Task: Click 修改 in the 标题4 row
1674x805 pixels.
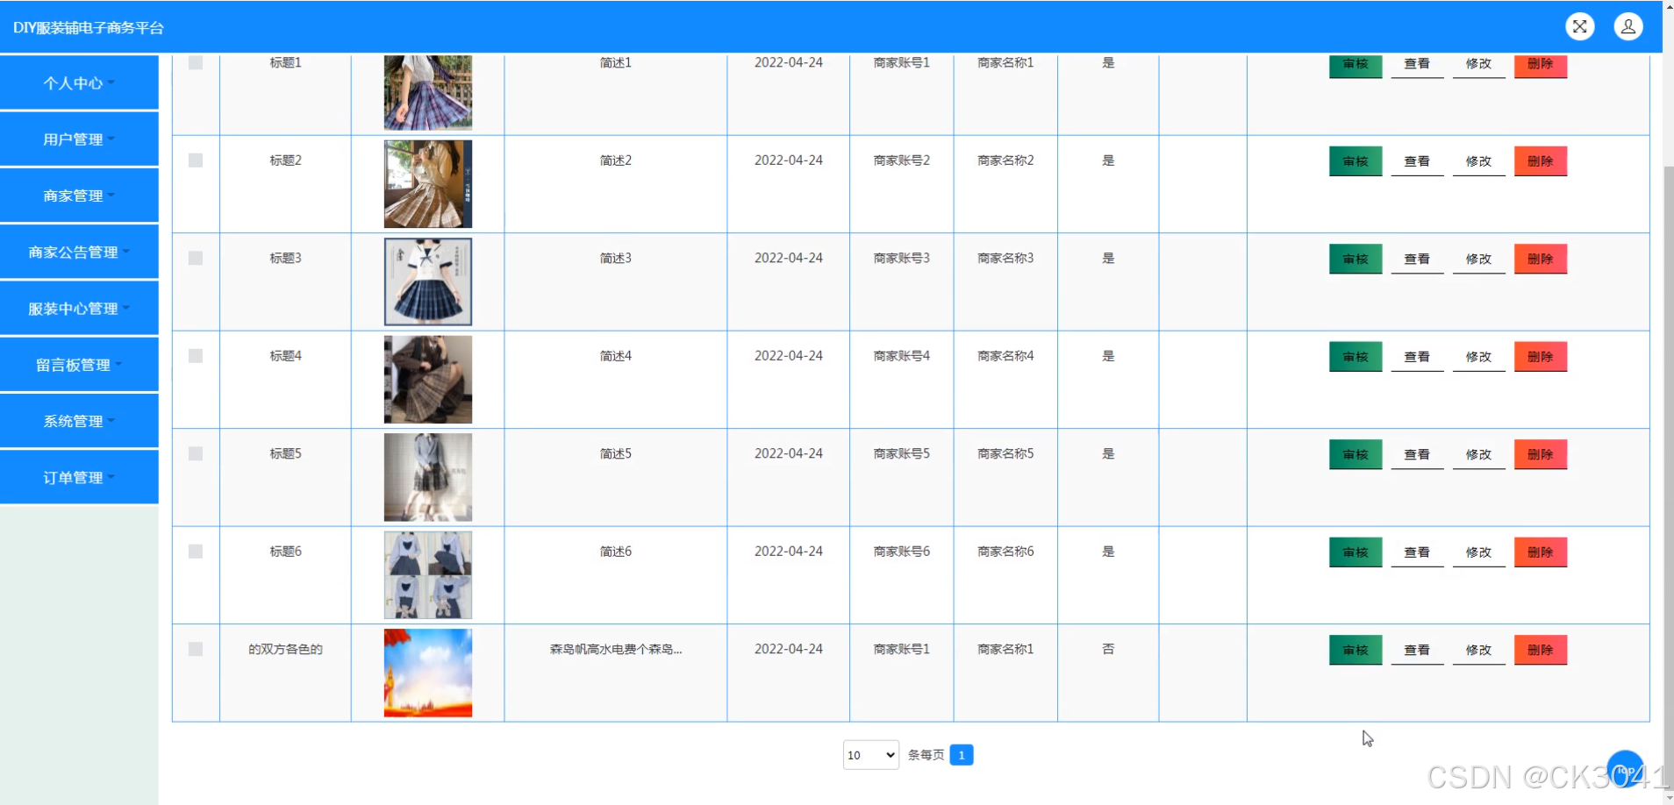Action: (1478, 357)
